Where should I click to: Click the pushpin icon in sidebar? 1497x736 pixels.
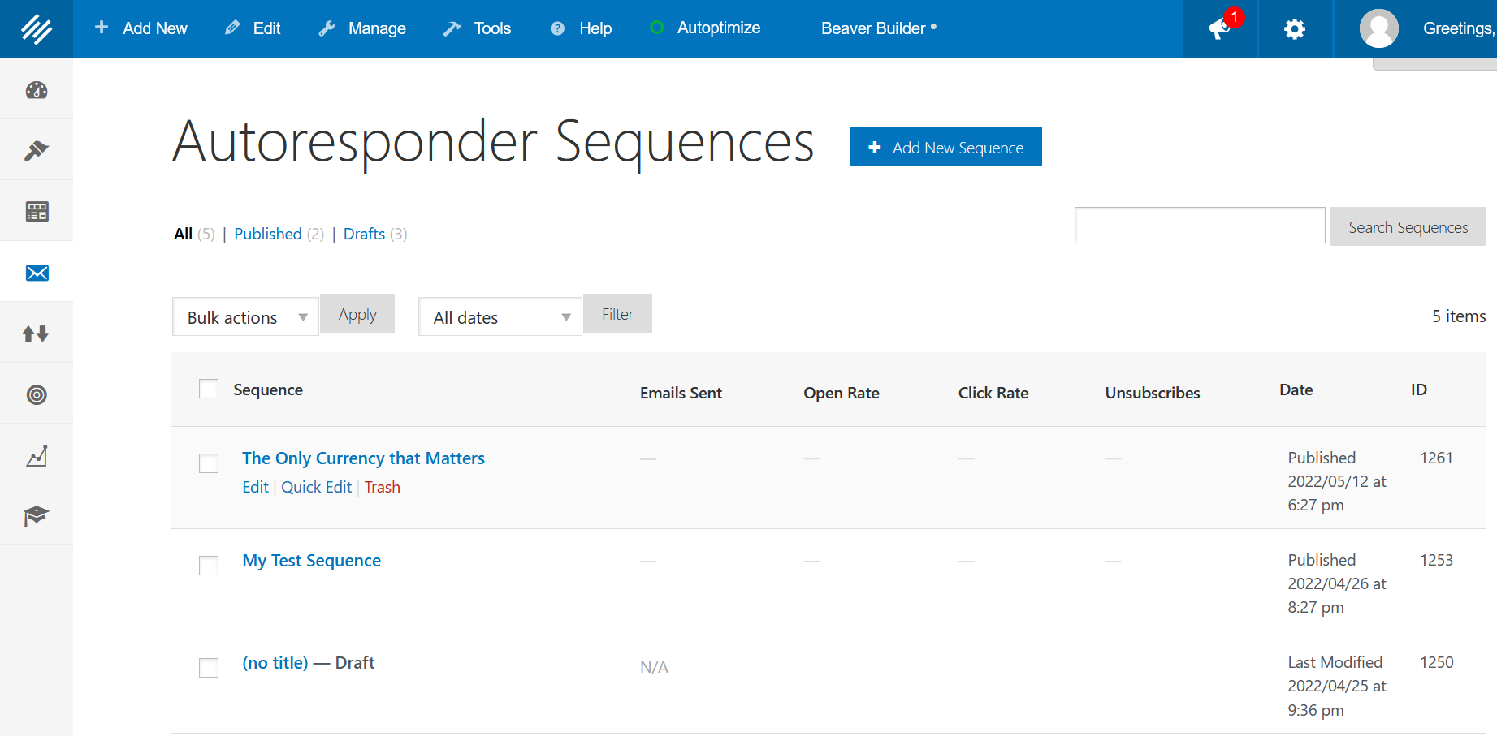(37, 150)
